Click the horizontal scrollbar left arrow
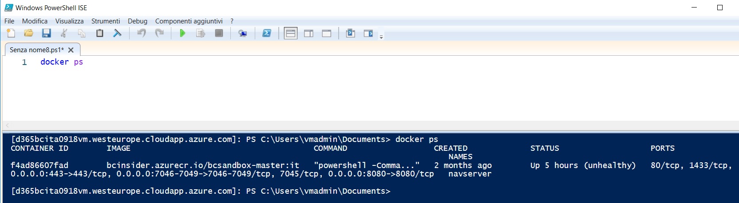The image size is (739, 203). click(8, 126)
